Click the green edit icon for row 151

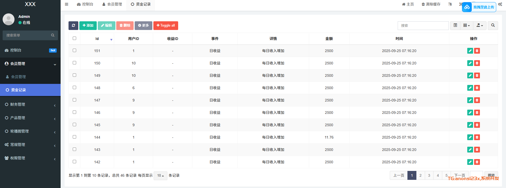(x=470, y=51)
